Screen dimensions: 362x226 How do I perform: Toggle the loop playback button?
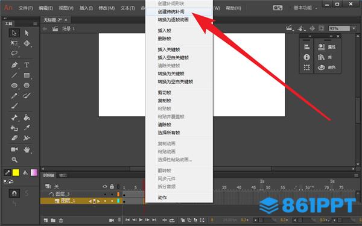coord(172,220)
